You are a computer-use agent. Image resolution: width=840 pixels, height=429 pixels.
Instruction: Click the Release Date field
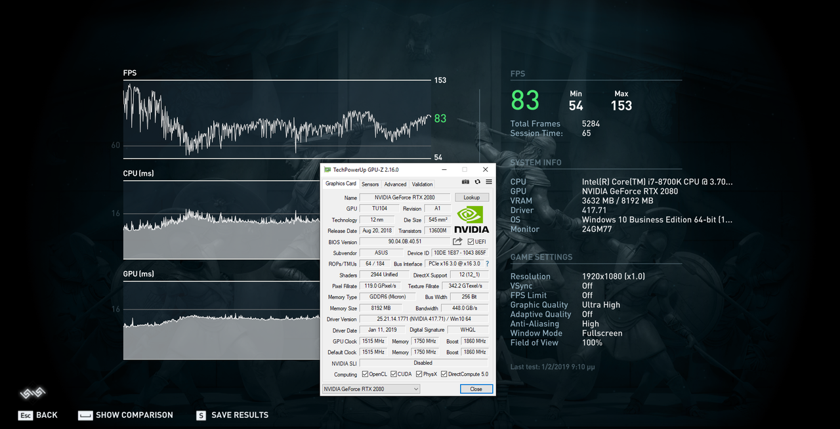coord(377,231)
